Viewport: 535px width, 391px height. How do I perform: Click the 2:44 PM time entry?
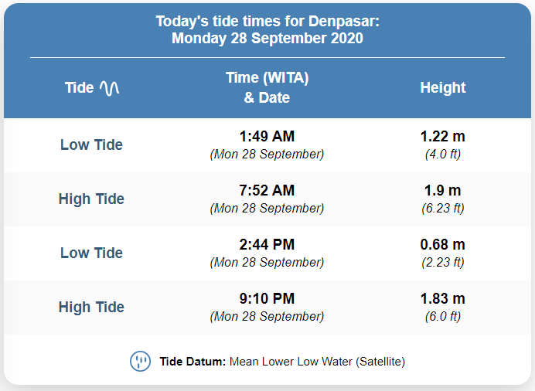tap(267, 244)
